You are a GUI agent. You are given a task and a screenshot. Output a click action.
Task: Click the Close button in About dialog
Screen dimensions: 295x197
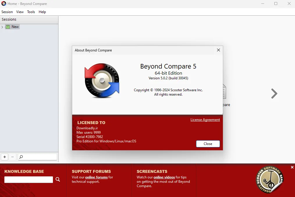tap(208, 144)
